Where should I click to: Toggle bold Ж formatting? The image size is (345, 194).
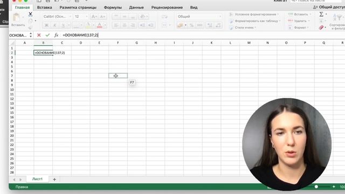click(46, 25)
